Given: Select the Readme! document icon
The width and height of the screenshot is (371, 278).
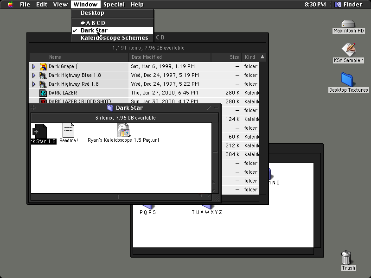Looking at the screenshot, I should click(68, 130).
